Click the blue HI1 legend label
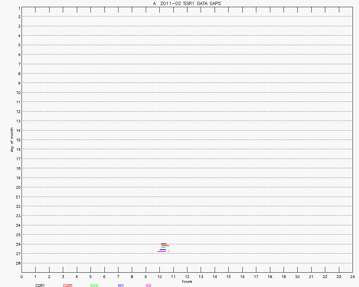The height and width of the screenshot is (287, 359). tap(121, 286)
